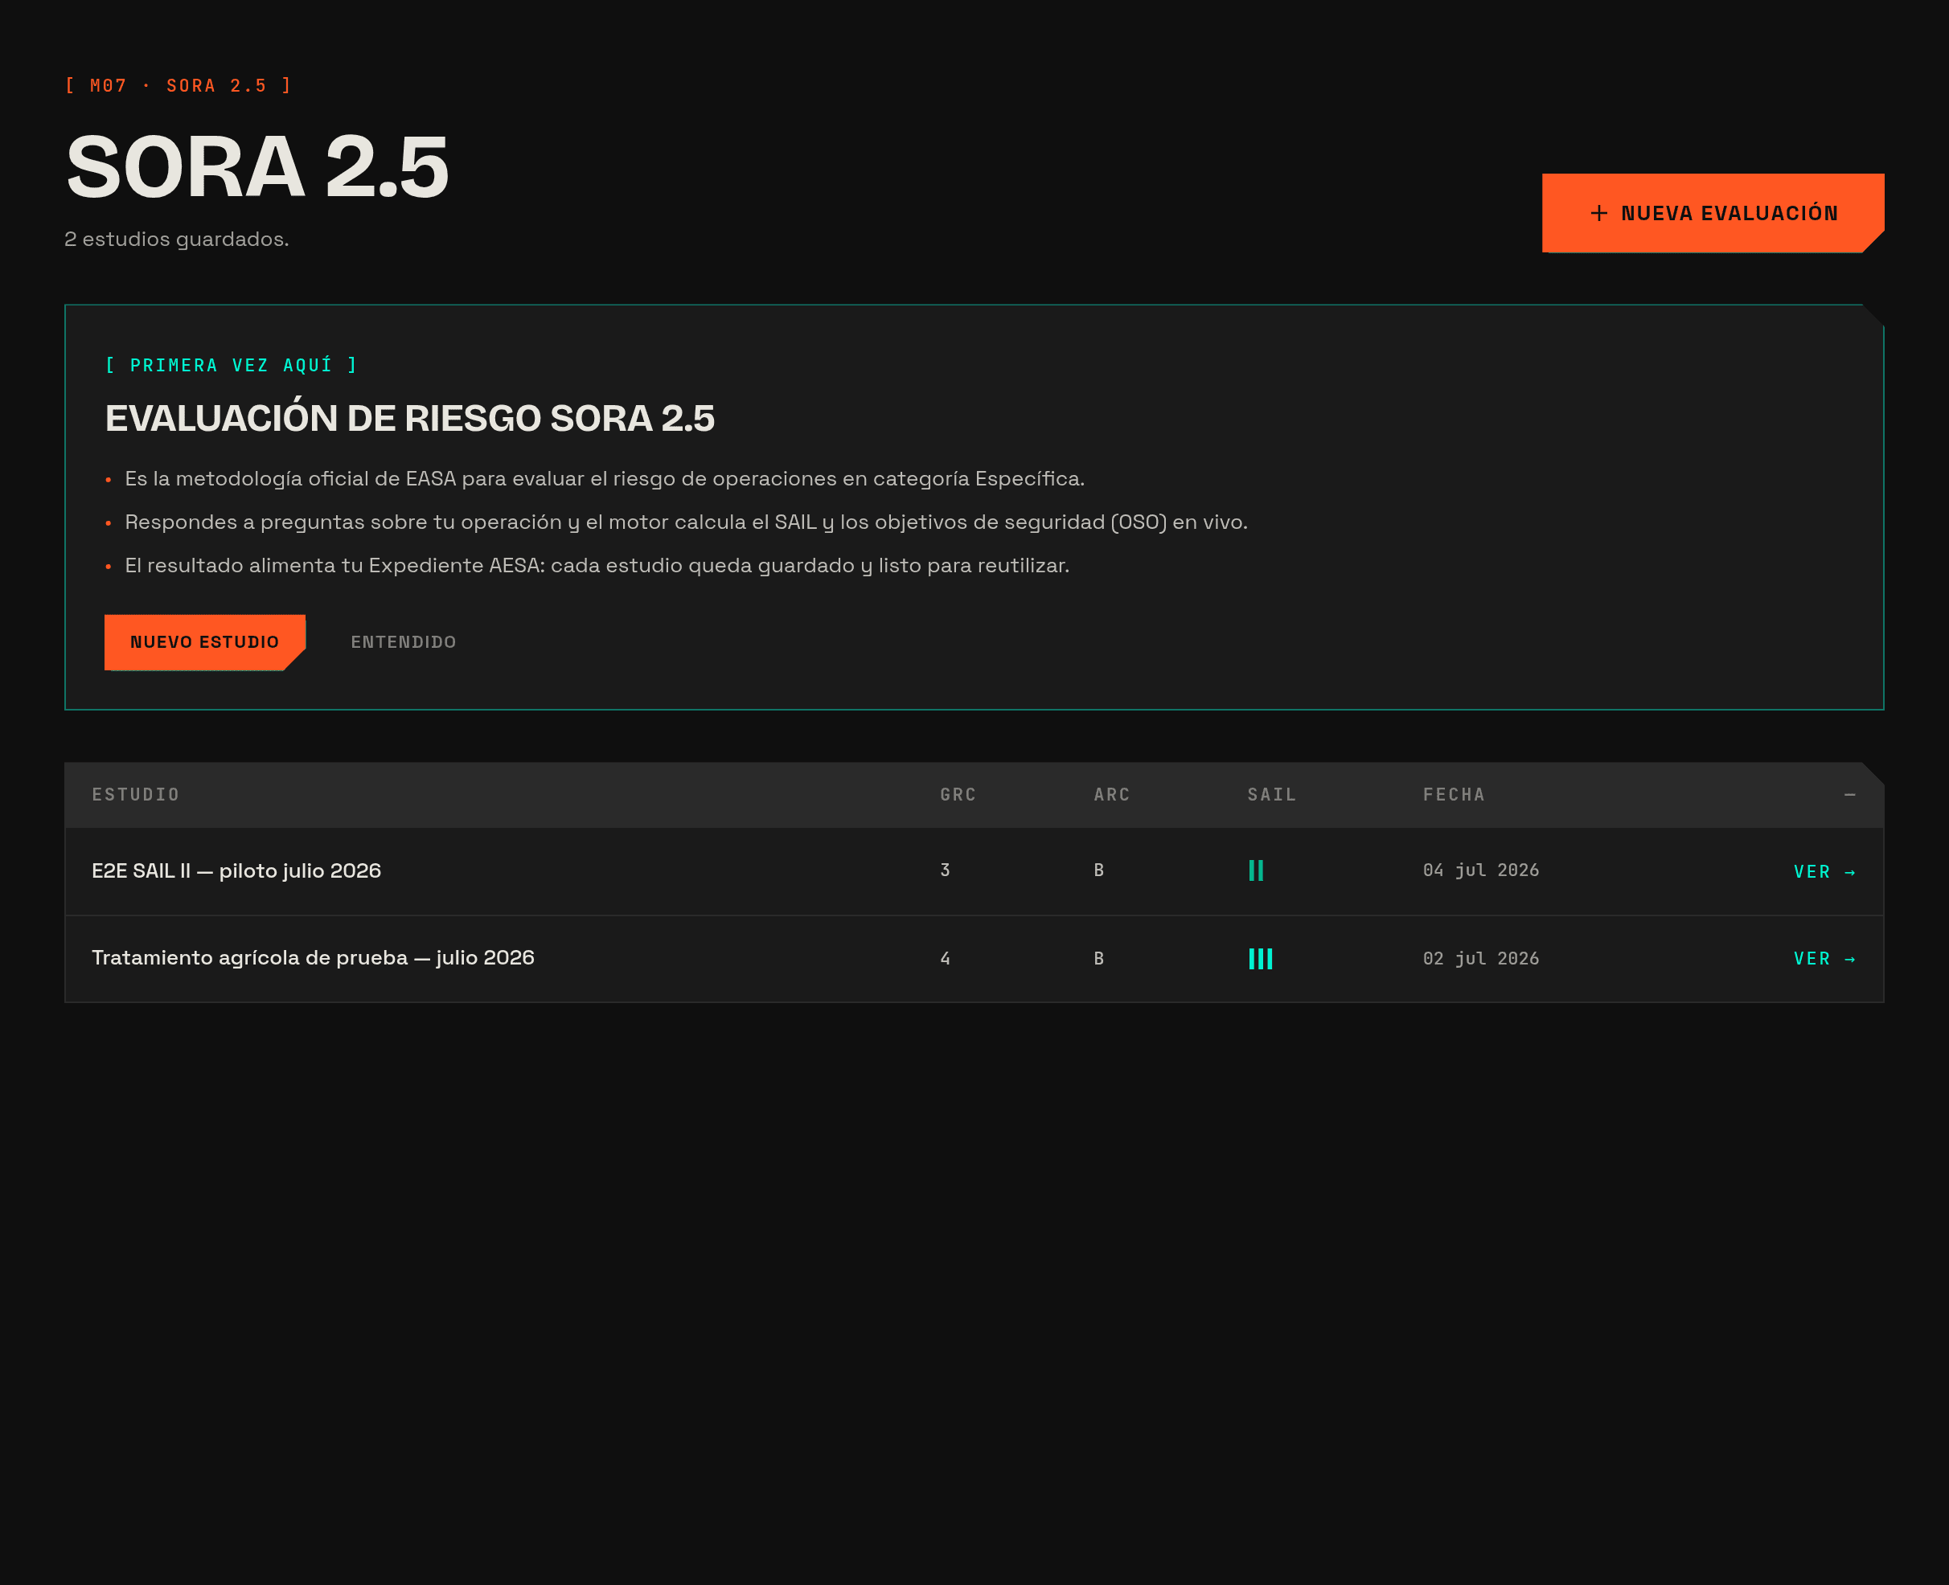The width and height of the screenshot is (1949, 1585).
Task: Select the study name E2E SAIL II — piloto julio 2026
Action: click(x=236, y=871)
